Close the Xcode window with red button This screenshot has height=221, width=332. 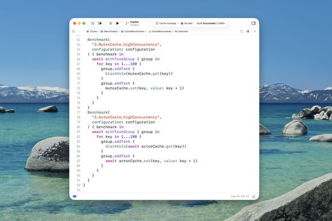coord(74,23)
